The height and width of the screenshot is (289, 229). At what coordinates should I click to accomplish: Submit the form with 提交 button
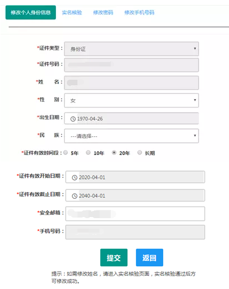click(114, 257)
